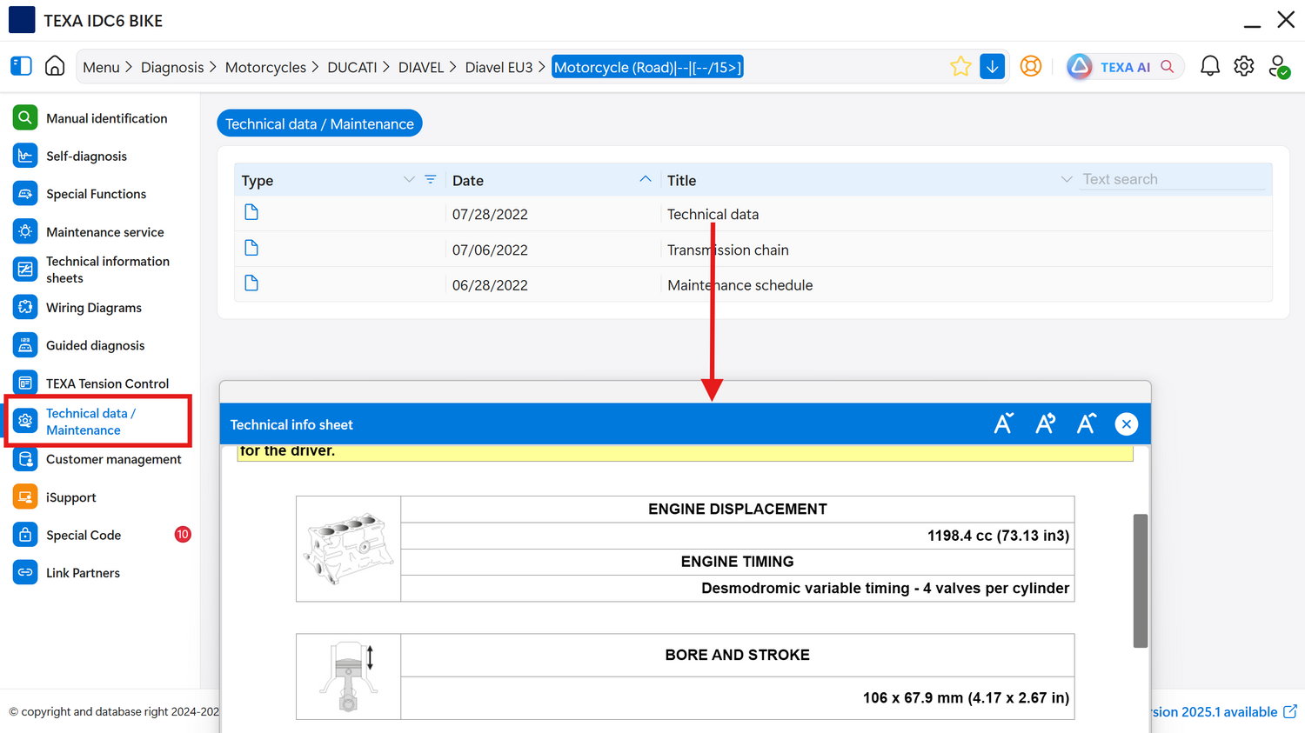Click the info sheet vertical scrollbar

coord(1141,581)
